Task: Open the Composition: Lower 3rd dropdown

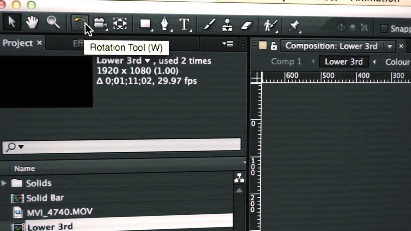Action: pyautogui.click(x=389, y=47)
